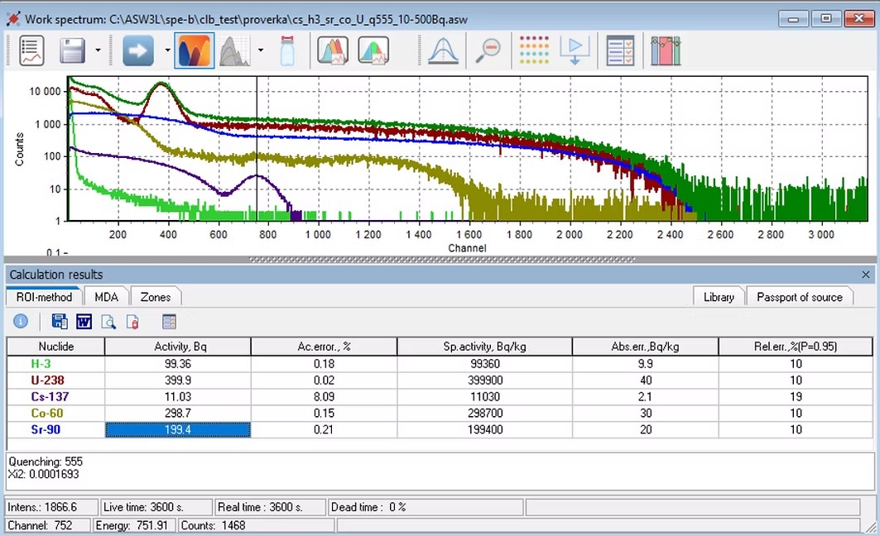Image resolution: width=880 pixels, height=536 pixels.
Task: Export results to Word document icon
Action: coord(84,322)
